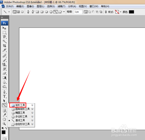Click the black 颜色 swatch in options bar
Screen dimensions: 145x140
point(131,12)
